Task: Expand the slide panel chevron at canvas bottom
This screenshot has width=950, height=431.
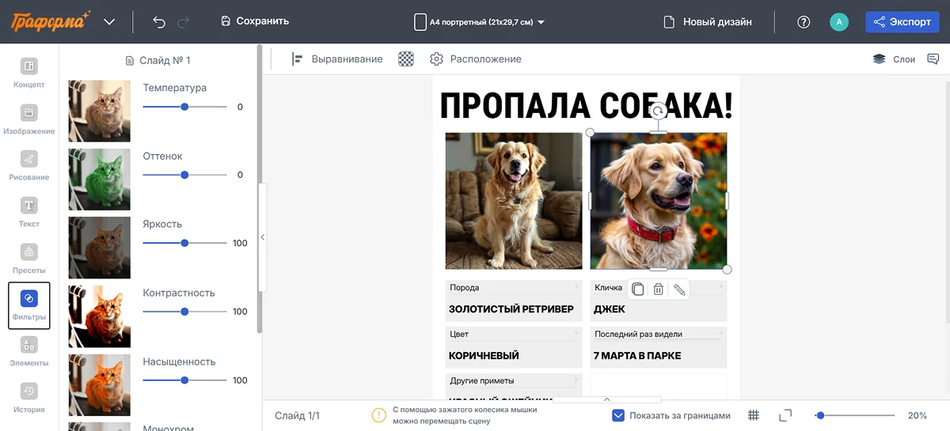Action: (x=607, y=399)
